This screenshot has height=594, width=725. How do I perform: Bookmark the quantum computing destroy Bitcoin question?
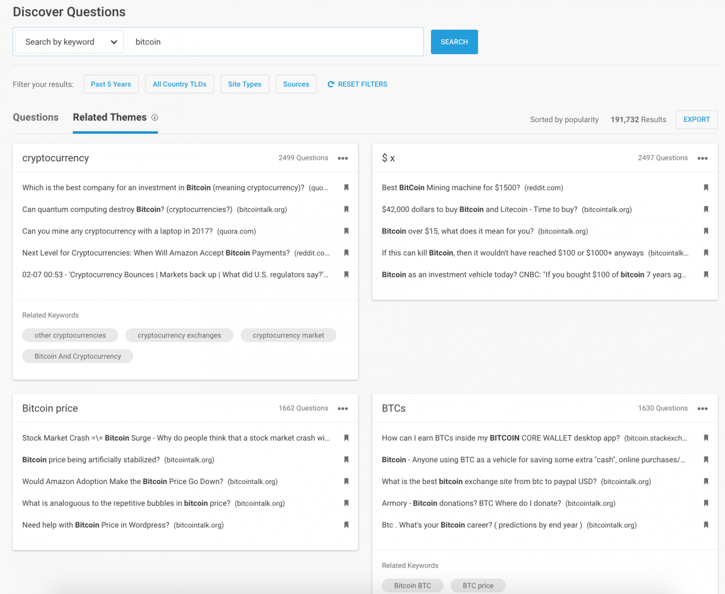(x=346, y=209)
